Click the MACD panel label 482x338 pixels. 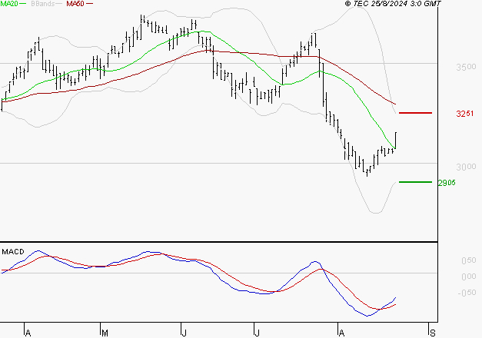click(13, 252)
